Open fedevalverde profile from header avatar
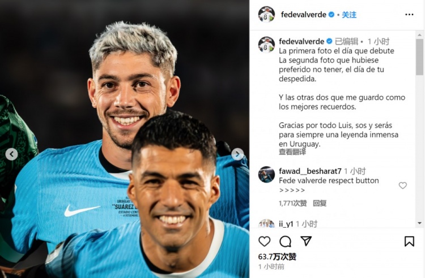Screen dimensions: 425x278 (266, 14)
